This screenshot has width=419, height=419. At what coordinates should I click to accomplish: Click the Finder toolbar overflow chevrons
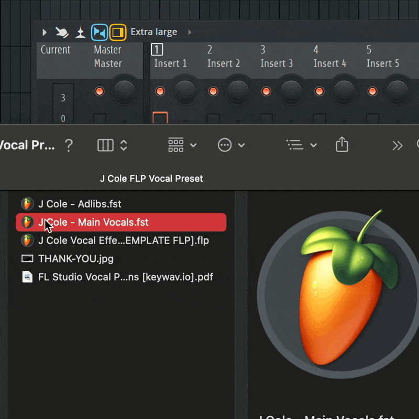pos(398,146)
